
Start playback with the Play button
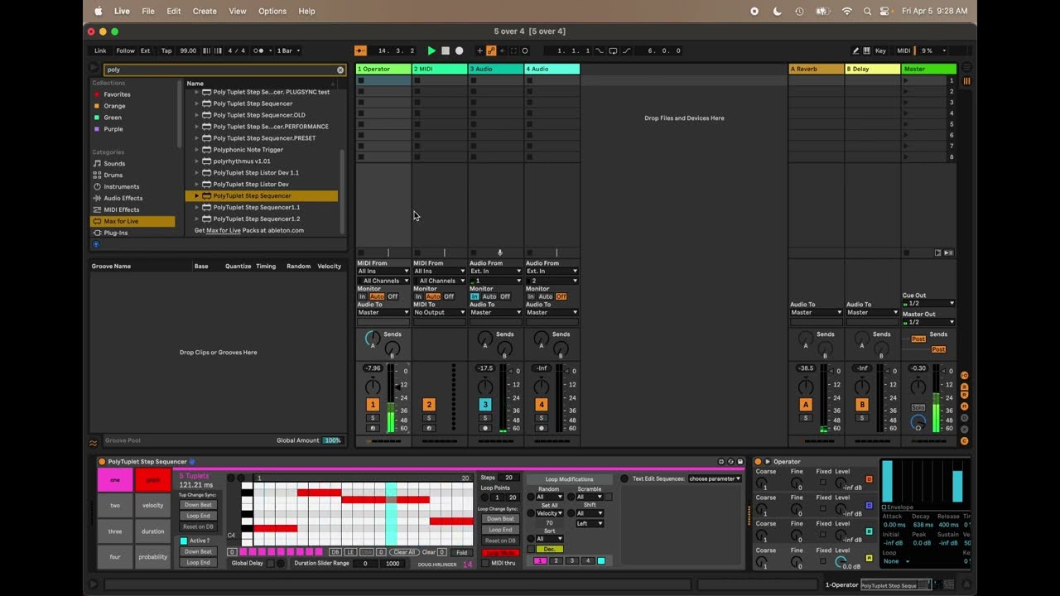(431, 50)
